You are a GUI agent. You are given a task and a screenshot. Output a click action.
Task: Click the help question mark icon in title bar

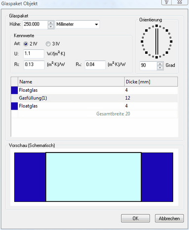[166, 2]
